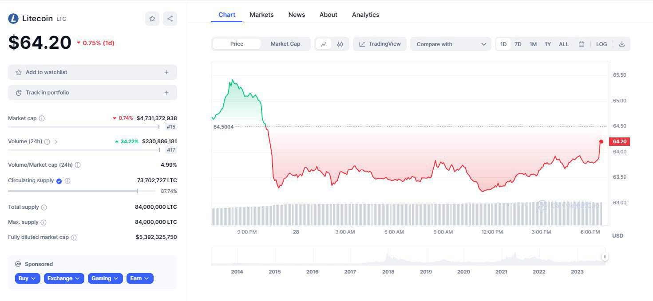Click the 64.5004 opening price label
This screenshot has width=653, height=301.
pos(223,127)
